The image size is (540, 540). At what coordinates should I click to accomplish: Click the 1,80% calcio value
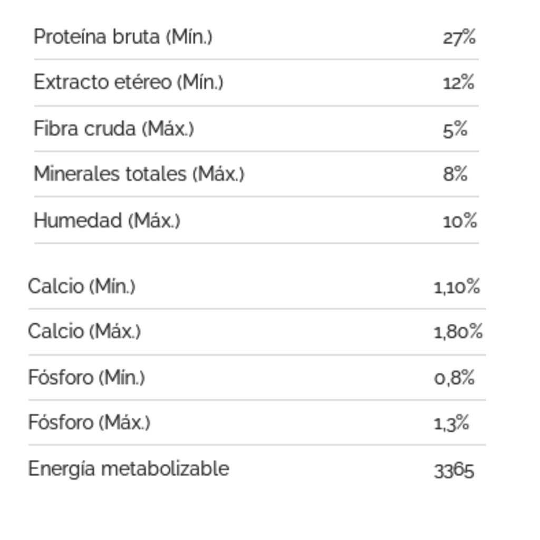[458, 332]
